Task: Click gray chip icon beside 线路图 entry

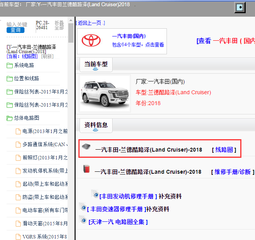Action: [x=86, y=147]
